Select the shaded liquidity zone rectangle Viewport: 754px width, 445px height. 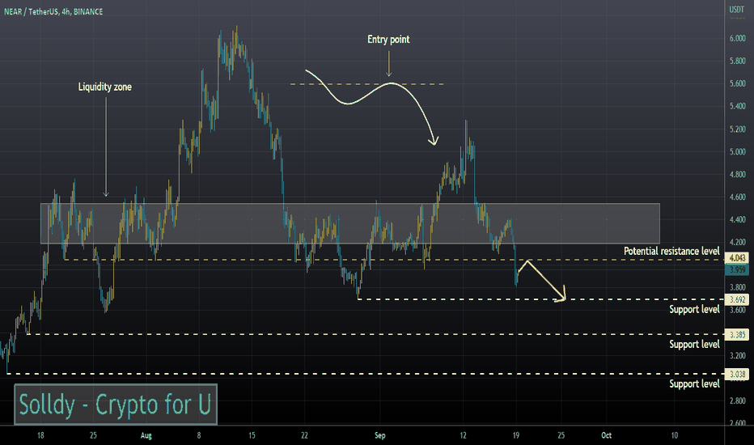350,223
